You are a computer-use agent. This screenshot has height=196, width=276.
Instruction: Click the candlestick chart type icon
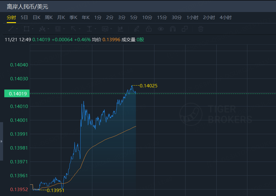(x=121, y=29)
